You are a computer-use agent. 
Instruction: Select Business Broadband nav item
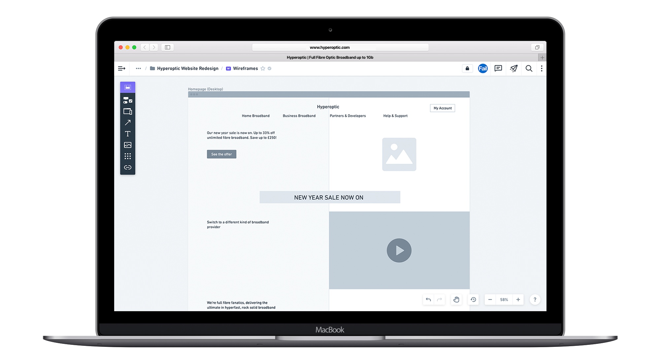299,116
